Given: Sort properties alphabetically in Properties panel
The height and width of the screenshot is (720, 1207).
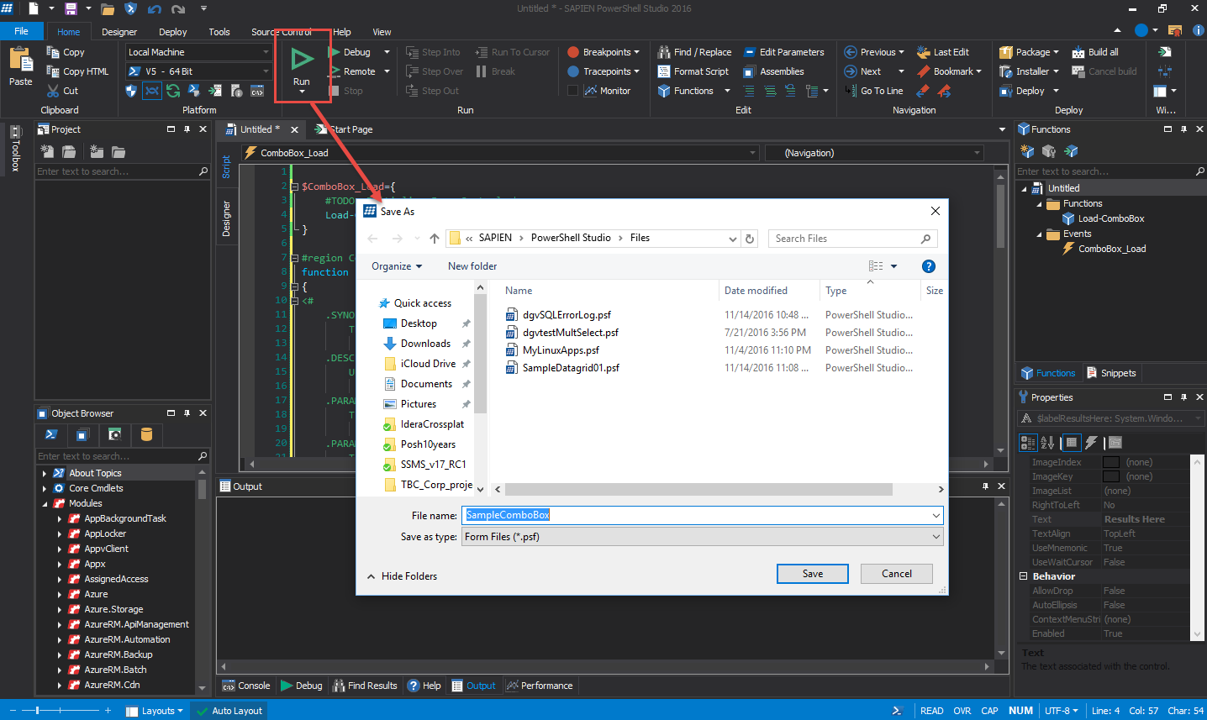Looking at the screenshot, I should coord(1047,443).
